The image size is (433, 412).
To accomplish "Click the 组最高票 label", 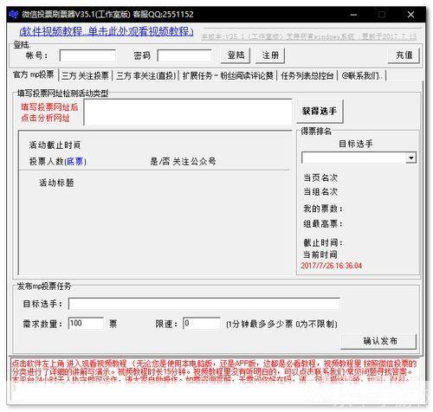I will click(323, 223).
